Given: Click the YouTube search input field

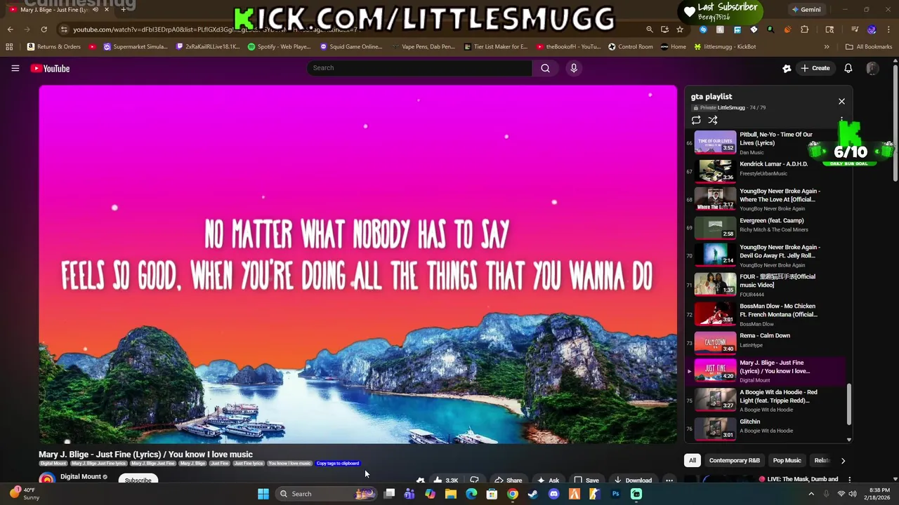Looking at the screenshot, I should coord(419,68).
